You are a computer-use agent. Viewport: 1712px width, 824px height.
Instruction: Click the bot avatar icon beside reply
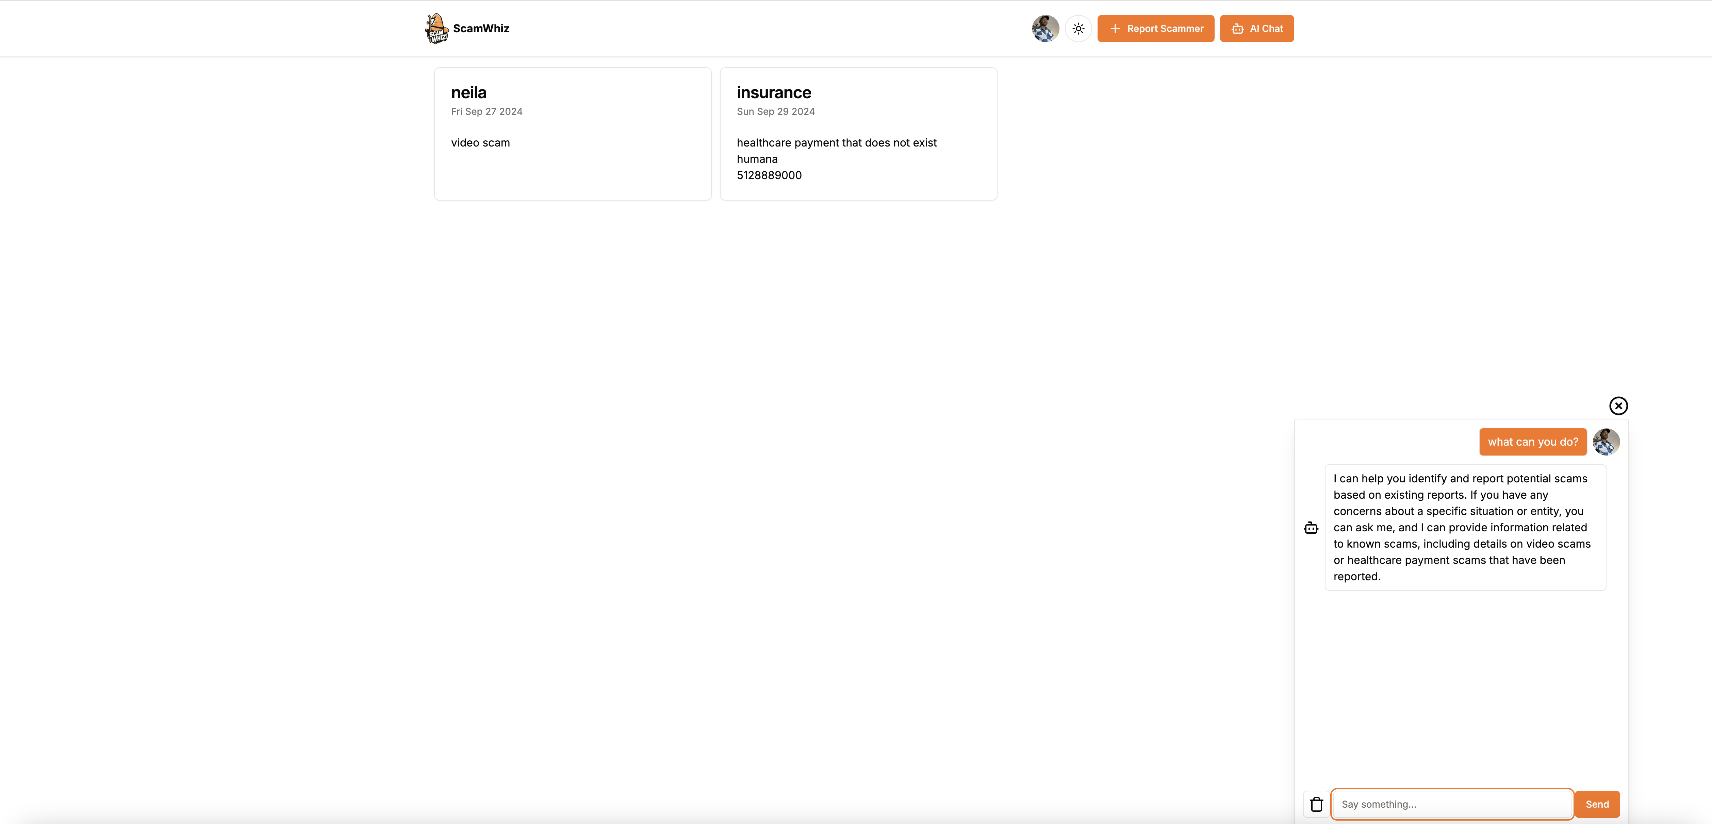click(1311, 528)
